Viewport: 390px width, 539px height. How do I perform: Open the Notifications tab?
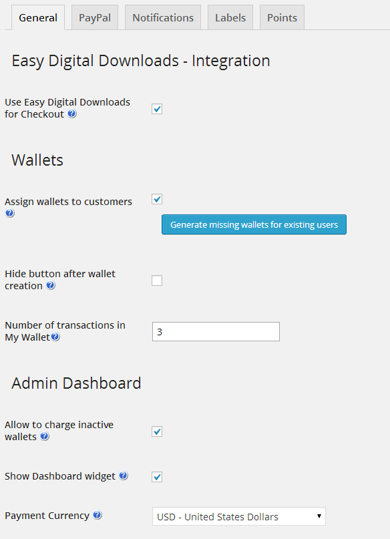point(163,17)
